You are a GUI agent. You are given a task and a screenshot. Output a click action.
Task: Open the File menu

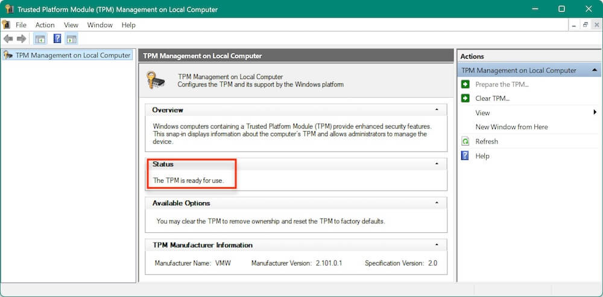[21, 25]
